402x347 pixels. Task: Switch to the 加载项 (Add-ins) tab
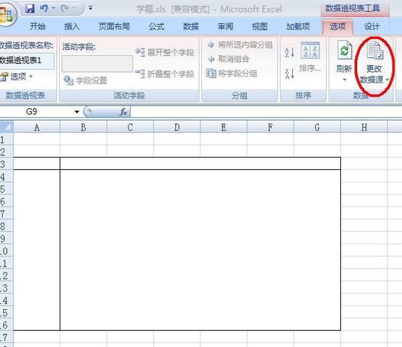tap(298, 26)
